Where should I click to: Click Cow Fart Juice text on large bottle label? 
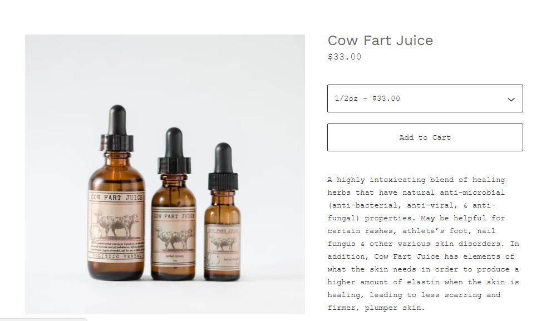pos(117,197)
